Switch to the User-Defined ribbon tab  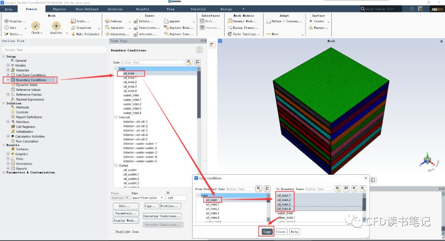(87, 9)
